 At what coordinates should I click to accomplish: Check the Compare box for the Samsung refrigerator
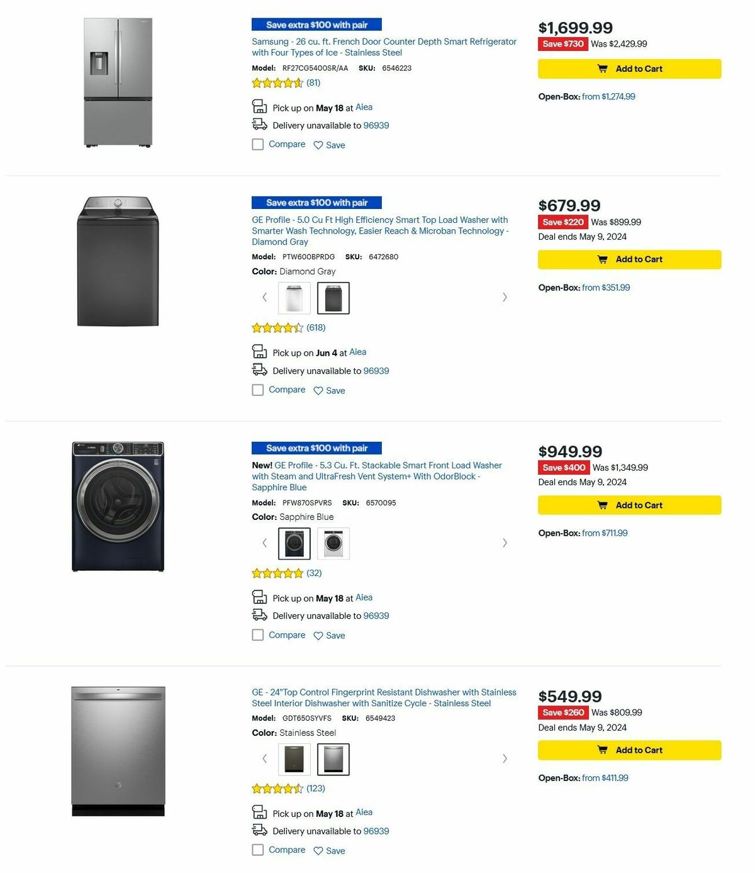click(258, 144)
